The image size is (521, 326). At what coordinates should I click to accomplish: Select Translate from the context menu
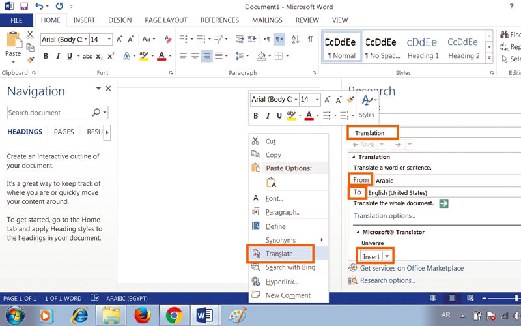(279, 254)
